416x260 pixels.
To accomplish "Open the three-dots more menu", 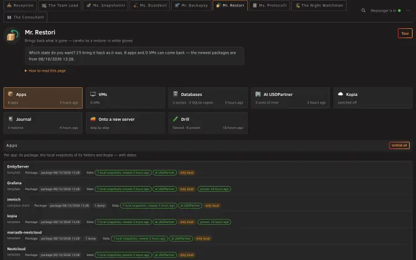I will [408, 10].
